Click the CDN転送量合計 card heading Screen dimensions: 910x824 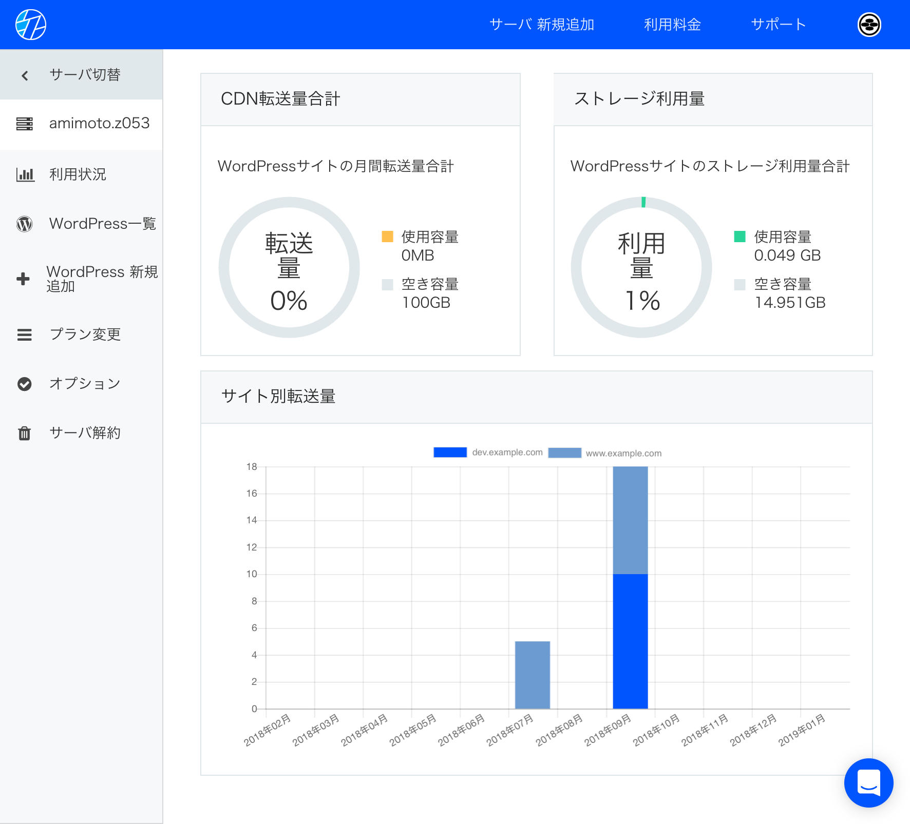click(280, 99)
